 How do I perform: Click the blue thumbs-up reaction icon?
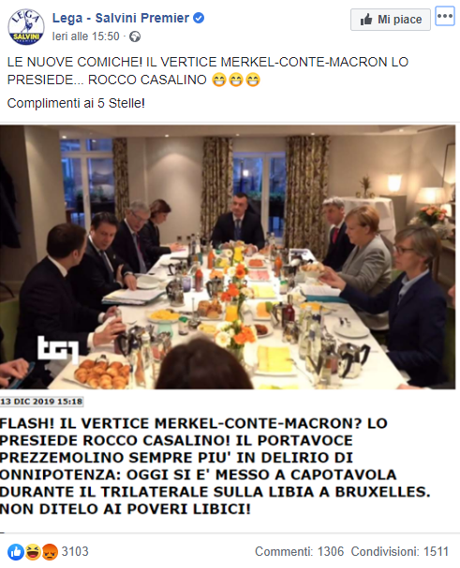pyautogui.click(x=15, y=552)
